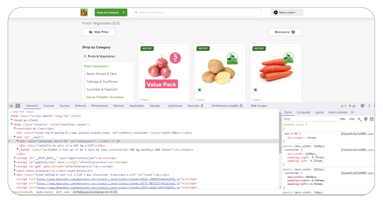Focus the Styles Filter input

click(310, 119)
